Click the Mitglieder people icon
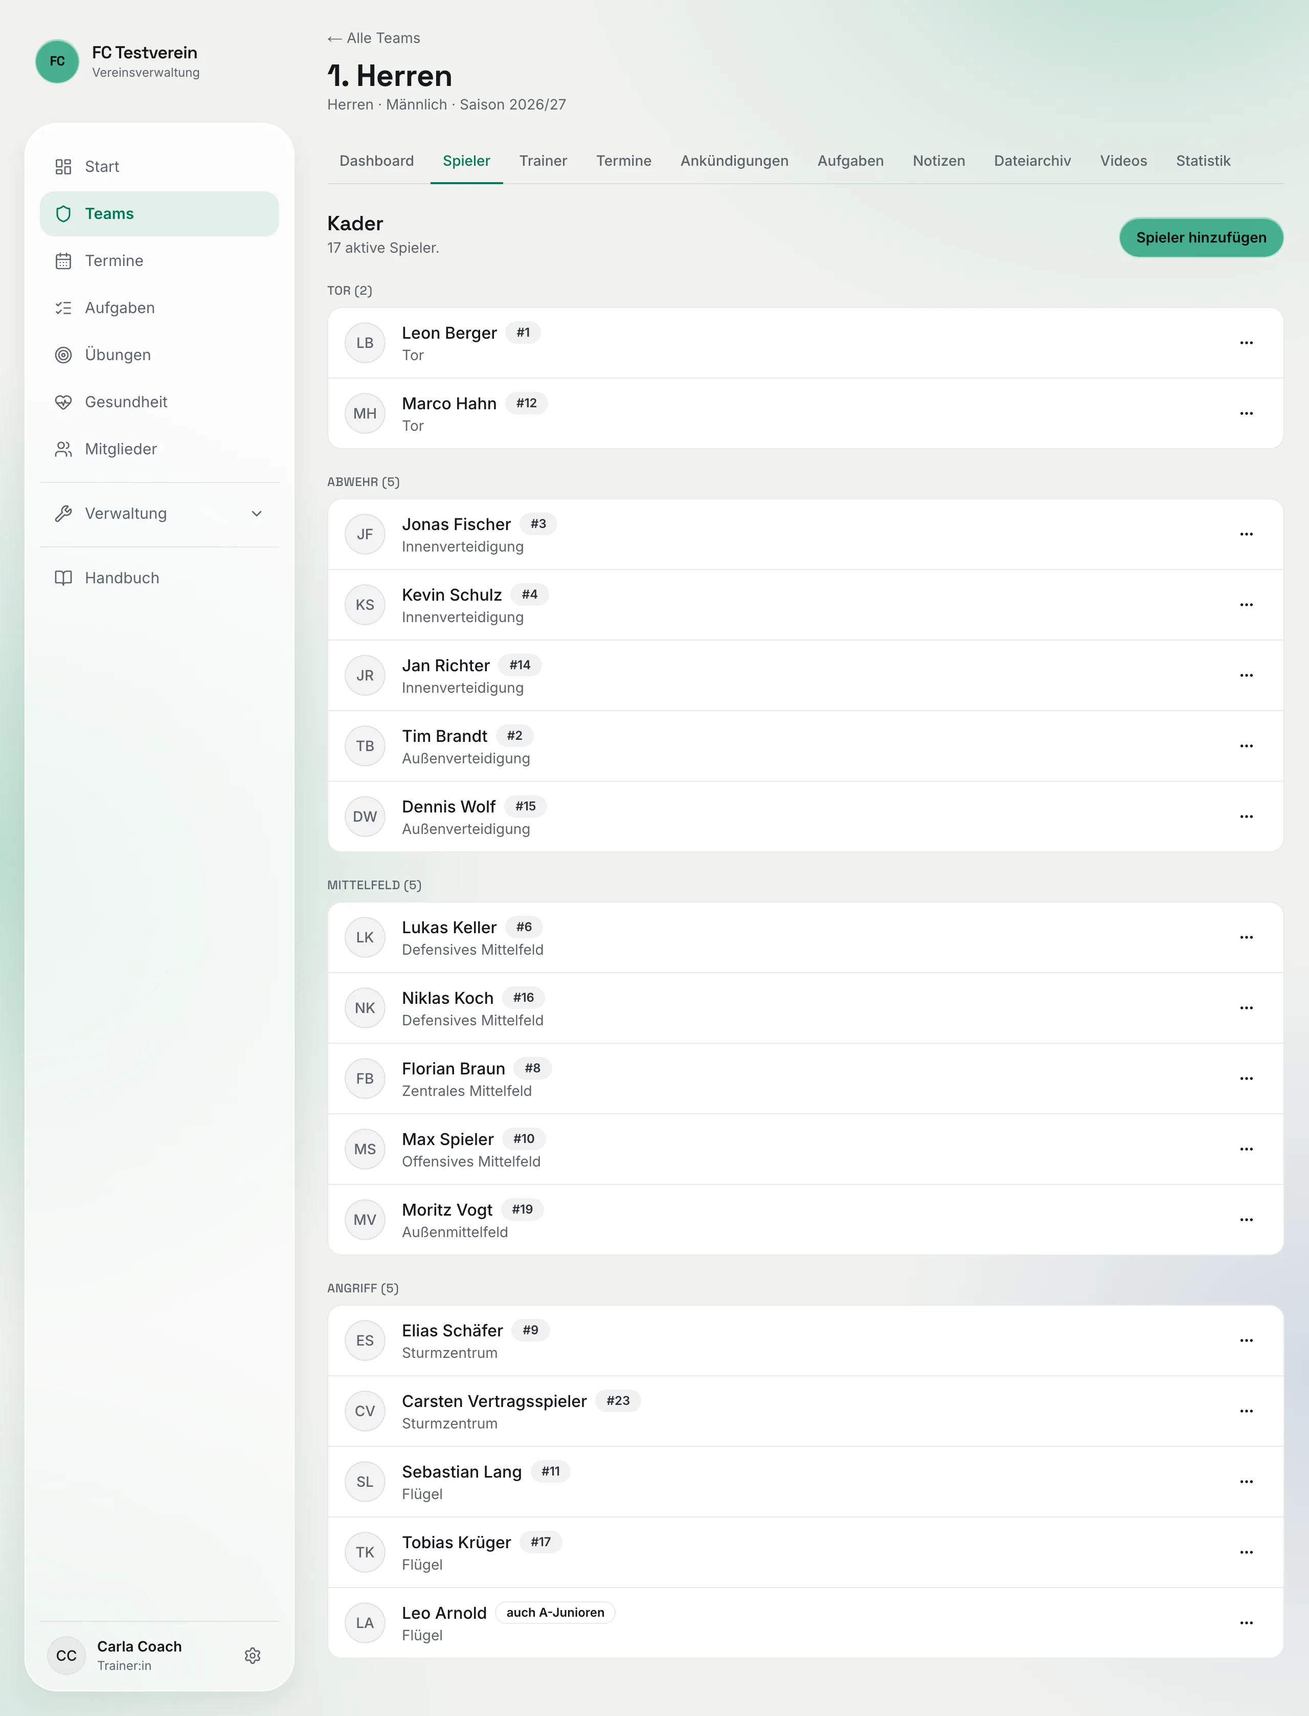Screen dimensions: 1309x1716 pos(63,449)
